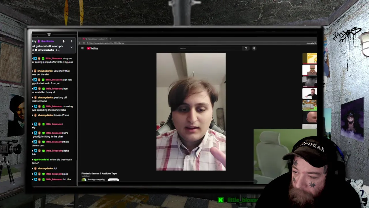The image size is (369, 208).
Task: Click agarthanfold username in chat
Action: click(x=41, y=160)
